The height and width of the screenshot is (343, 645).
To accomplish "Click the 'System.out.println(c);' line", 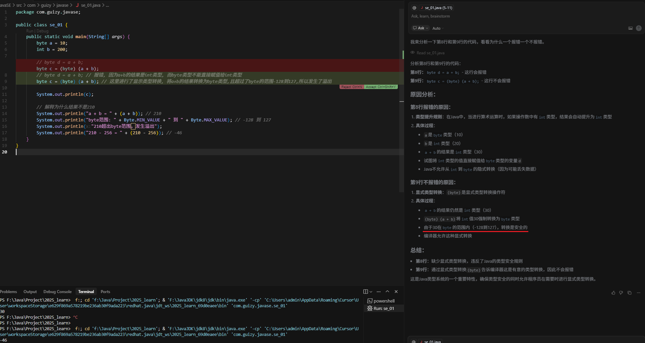I will [x=65, y=94].
